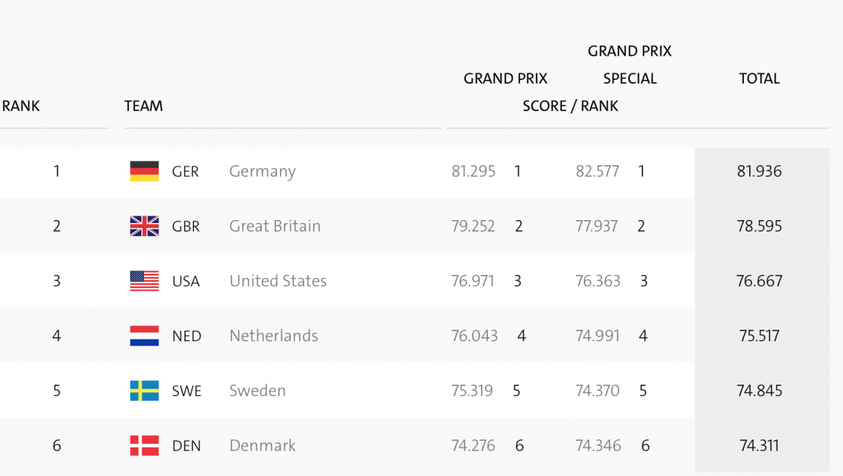Click the Netherlands flag icon
This screenshot has height=476, width=843.
tap(144, 336)
